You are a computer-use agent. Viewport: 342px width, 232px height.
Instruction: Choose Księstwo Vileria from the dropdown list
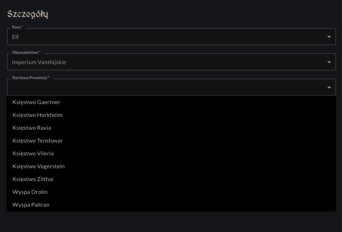pos(172,154)
